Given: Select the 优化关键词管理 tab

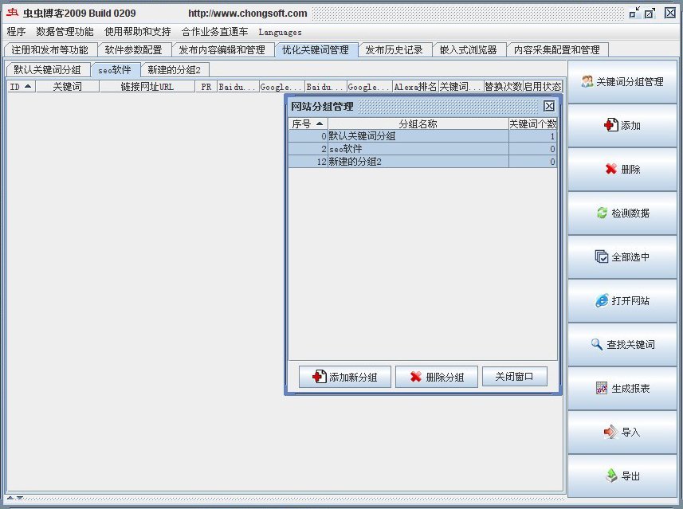Looking at the screenshot, I should [x=316, y=50].
